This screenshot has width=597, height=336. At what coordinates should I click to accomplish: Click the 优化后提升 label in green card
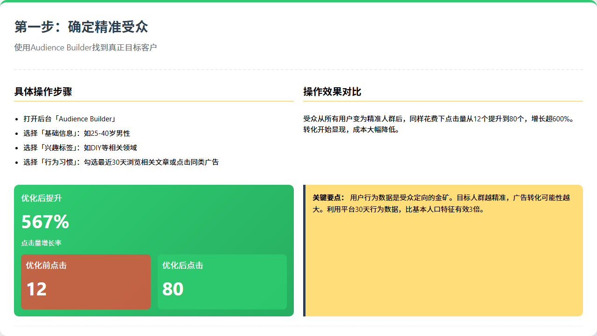pyautogui.click(x=42, y=198)
